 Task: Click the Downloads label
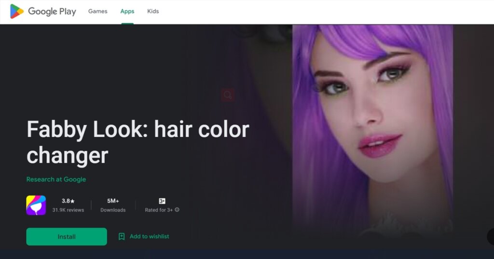(113, 210)
